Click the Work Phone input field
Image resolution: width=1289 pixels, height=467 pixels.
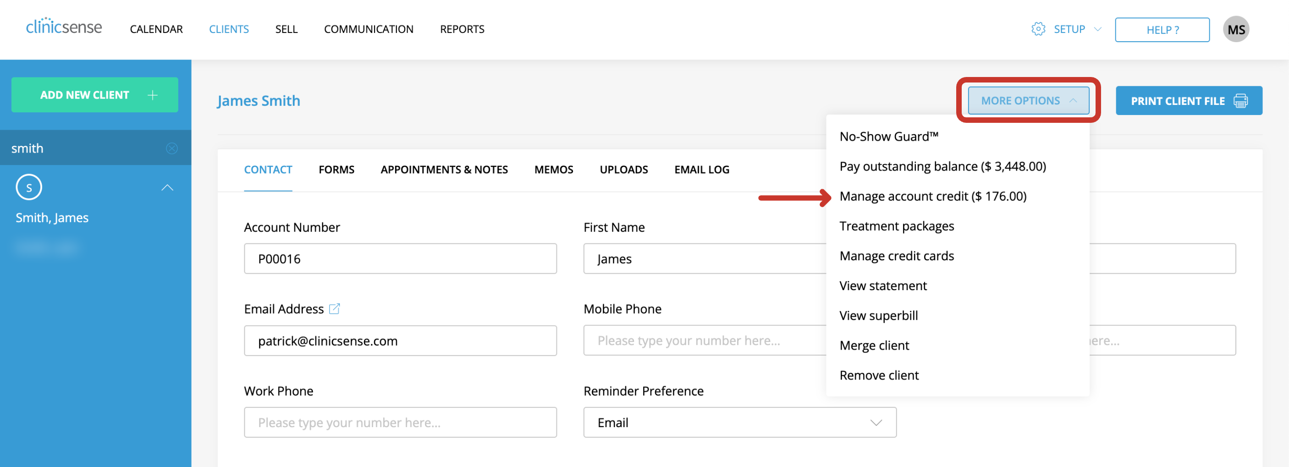click(x=400, y=422)
